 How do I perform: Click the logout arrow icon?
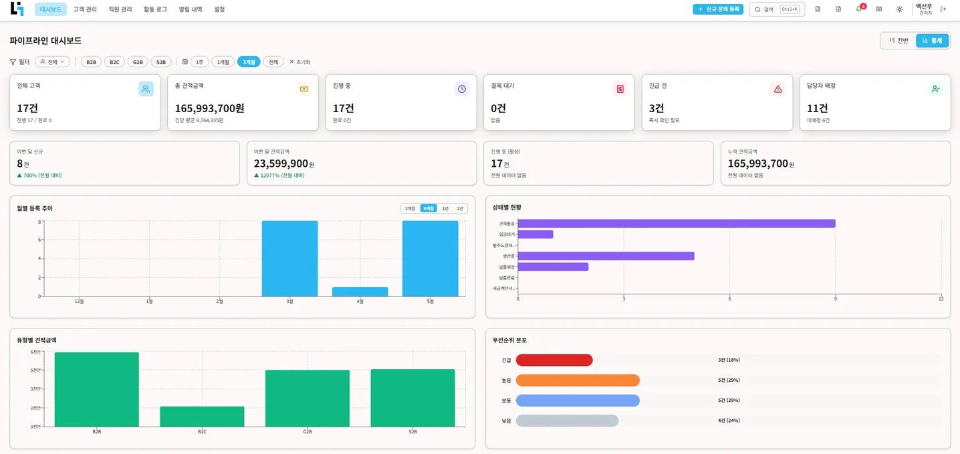pyautogui.click(x=943, y=9)
